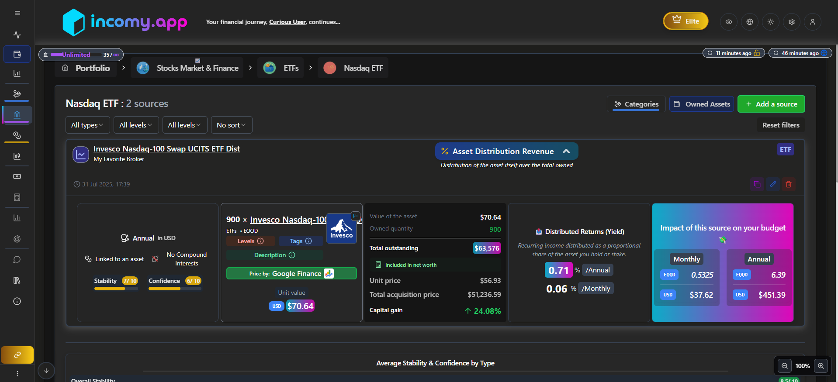Click the Invesco logo thumbnail
Viewport: 838px width, 382px height.
[x=342, y=228]
